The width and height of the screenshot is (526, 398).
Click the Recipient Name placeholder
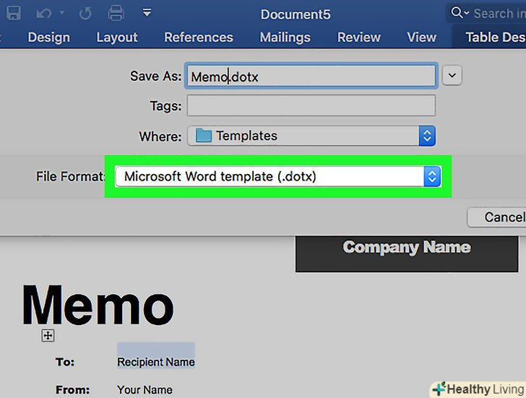click(x=156, y=362)
